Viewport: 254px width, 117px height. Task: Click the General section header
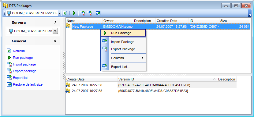click(32, 41)
